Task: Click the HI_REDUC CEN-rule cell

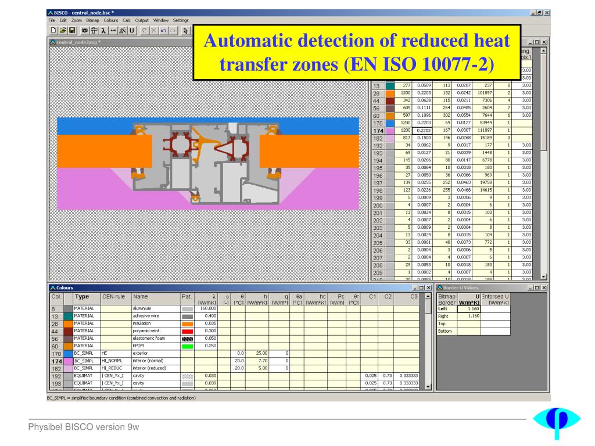Action: click(116, 369)
